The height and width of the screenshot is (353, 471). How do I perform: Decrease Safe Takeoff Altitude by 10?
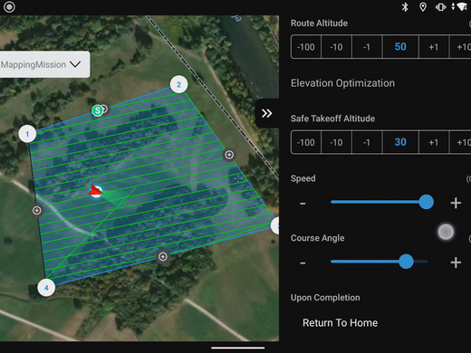(336, 142)
